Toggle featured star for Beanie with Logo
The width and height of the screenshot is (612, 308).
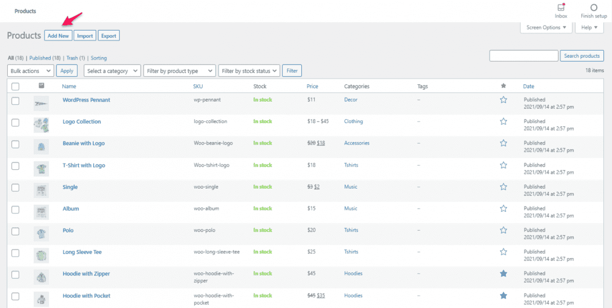pyautogui.click(x=503, y=143)
